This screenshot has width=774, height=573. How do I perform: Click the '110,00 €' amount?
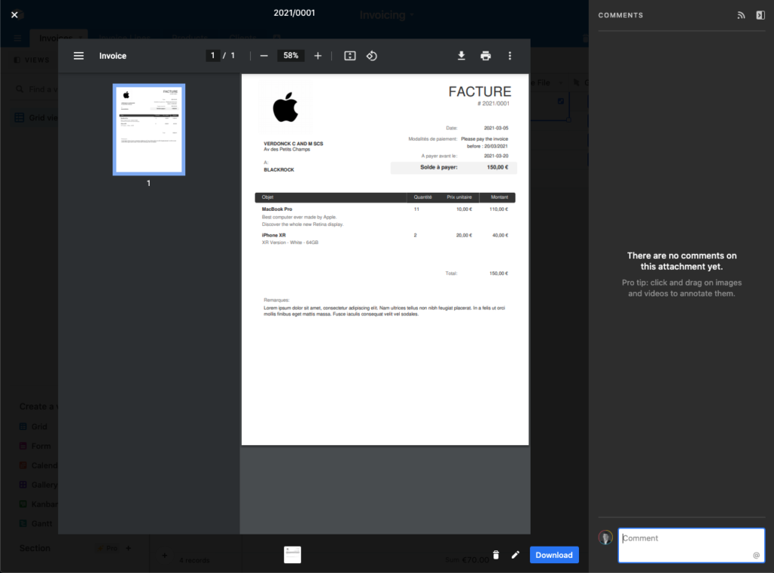click(499, 209)
